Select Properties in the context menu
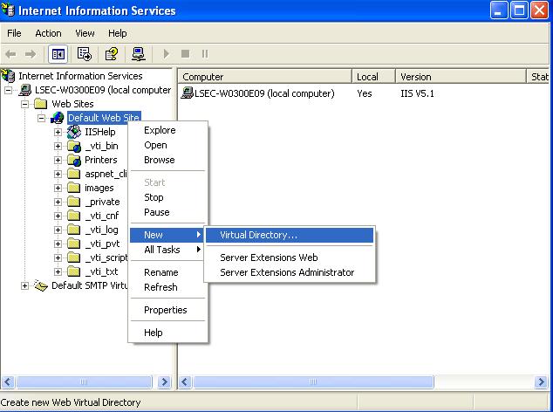Screen dimensions: 553x412 (x=165, y=310)
